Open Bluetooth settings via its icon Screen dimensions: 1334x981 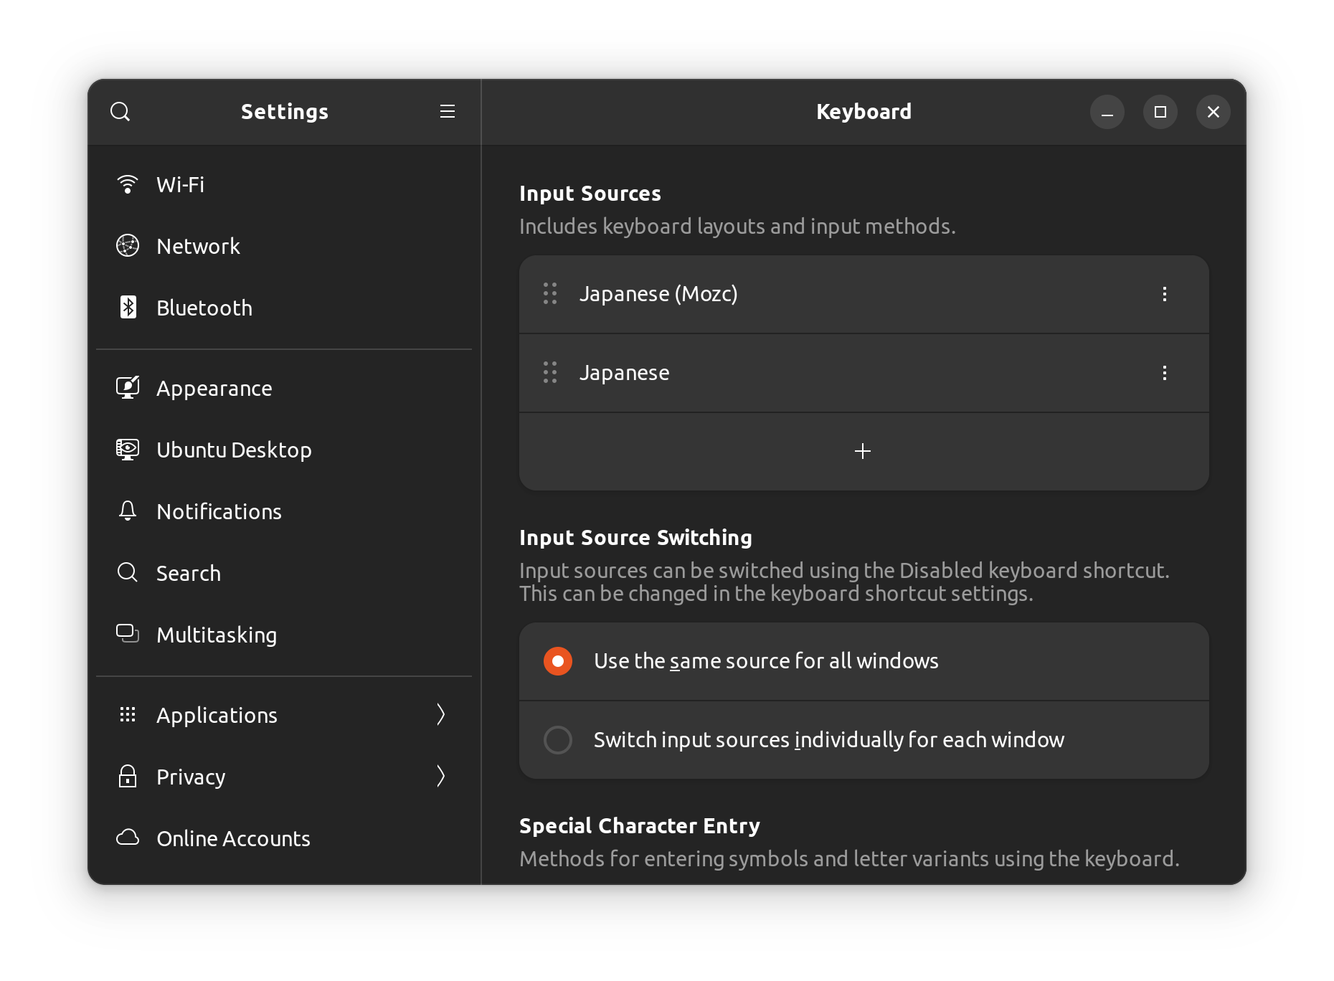coord(128,308)
